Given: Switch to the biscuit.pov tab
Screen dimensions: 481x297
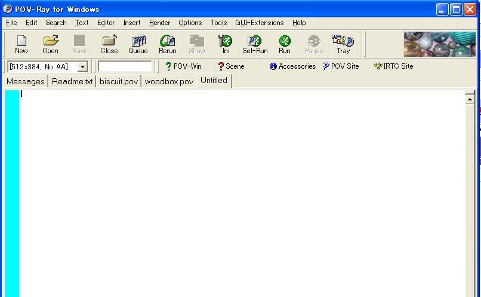Looking at the screenshot, I should pyautogui.click(x=119, y=82).
